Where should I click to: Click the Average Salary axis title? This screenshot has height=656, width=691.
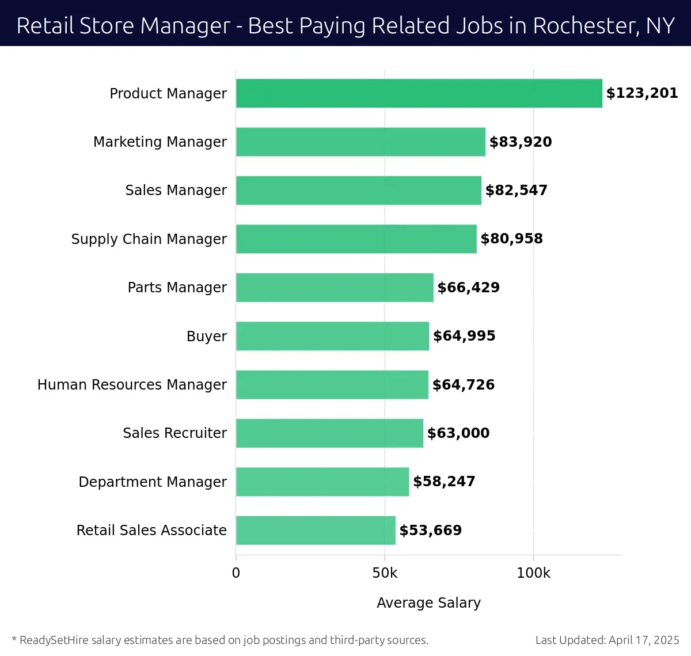[428, 602]
